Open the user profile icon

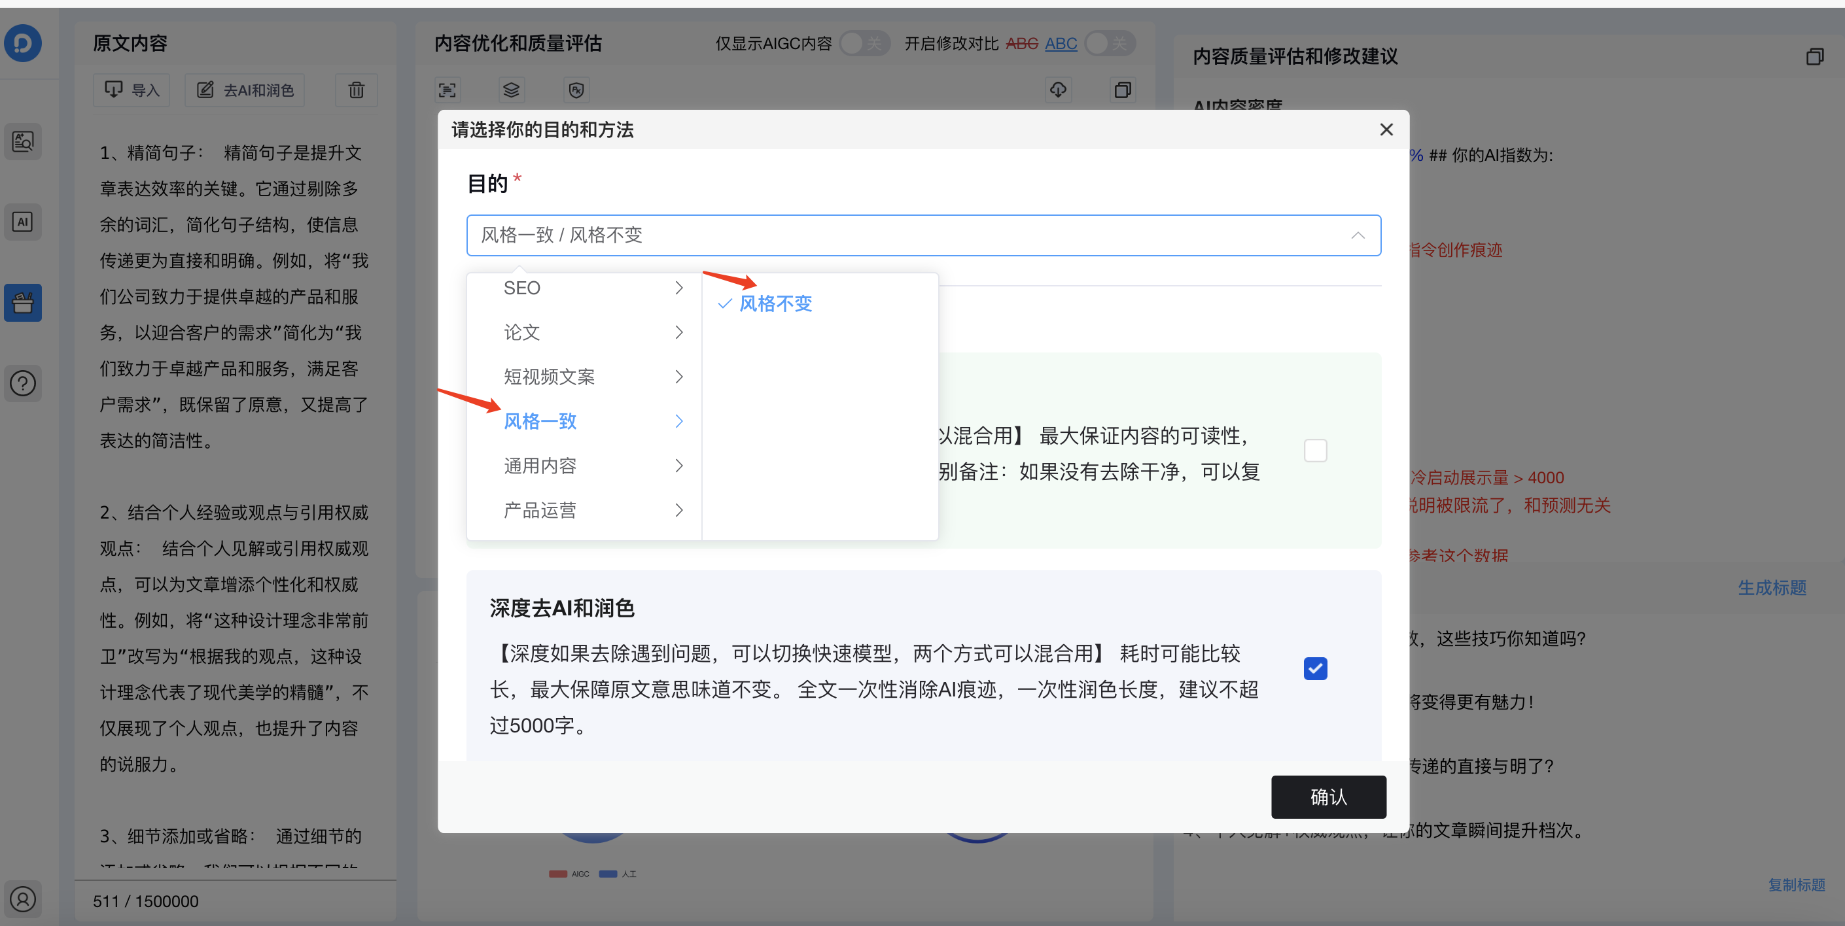pyautogui.click(x=23, y=899)
